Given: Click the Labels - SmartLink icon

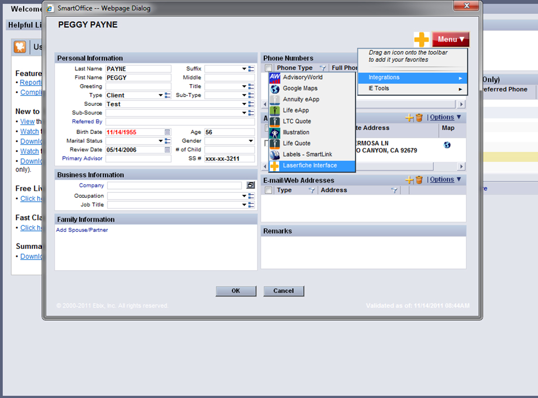Looking at the screenshot, I should pos(275,154).
